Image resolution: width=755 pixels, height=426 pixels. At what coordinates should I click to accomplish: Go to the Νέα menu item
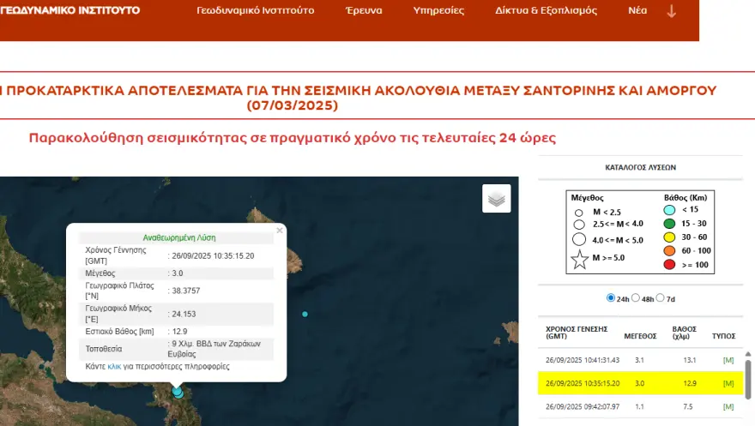pyautogui.click(x=637, y=11)
